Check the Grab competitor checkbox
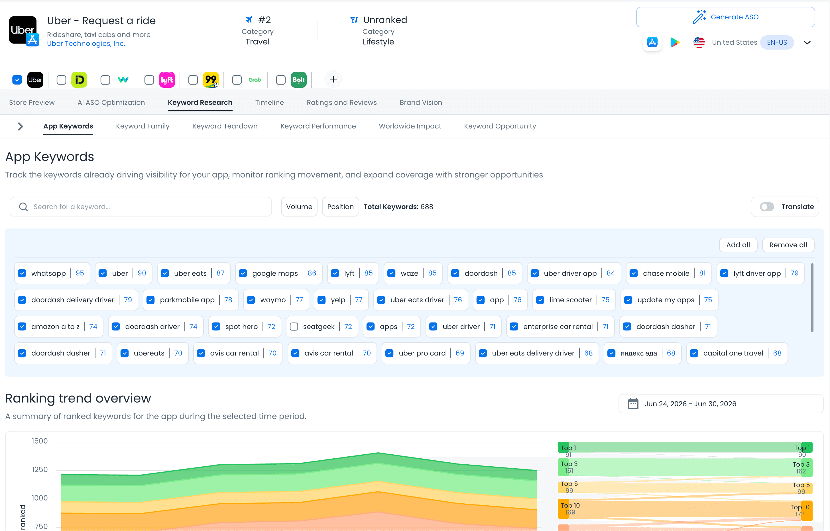 [237, 80]
